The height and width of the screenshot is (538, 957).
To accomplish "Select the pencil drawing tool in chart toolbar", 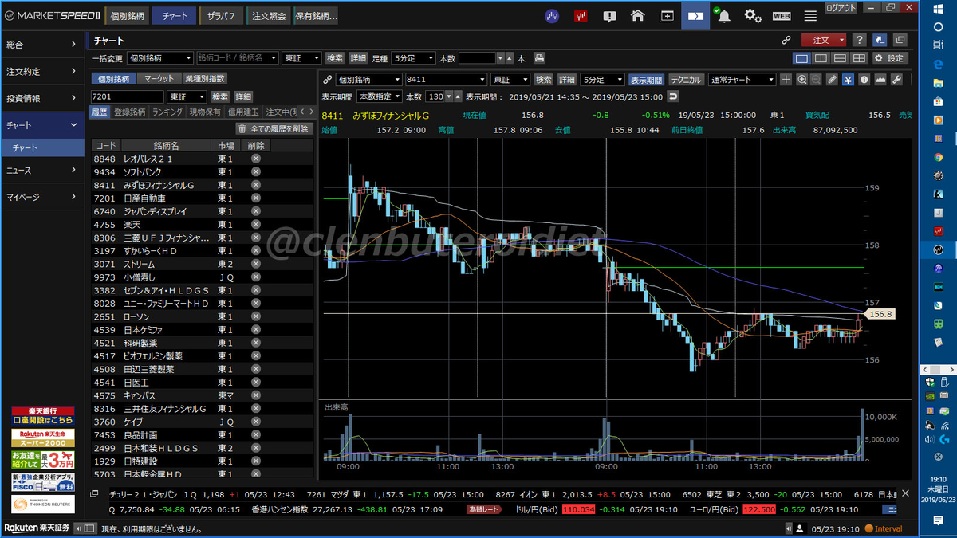I will pos(832,79).
